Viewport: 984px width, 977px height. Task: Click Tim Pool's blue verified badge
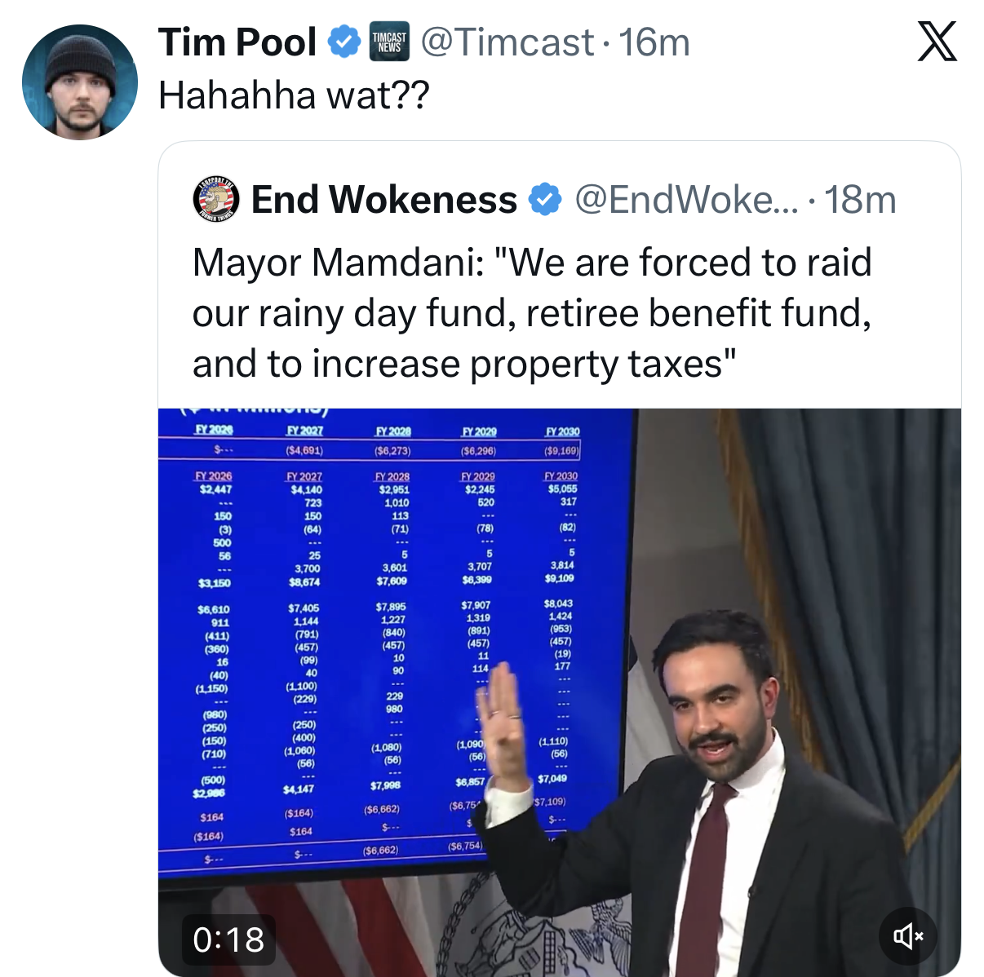pos(344,42)
